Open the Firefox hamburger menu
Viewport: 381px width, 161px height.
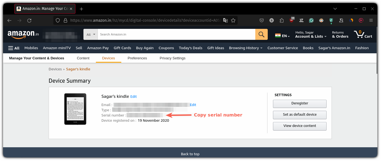(371, 20)
